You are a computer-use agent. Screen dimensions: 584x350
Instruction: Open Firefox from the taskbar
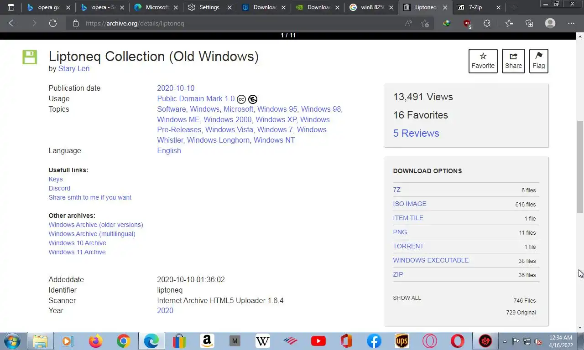click(x=95, y=341)
